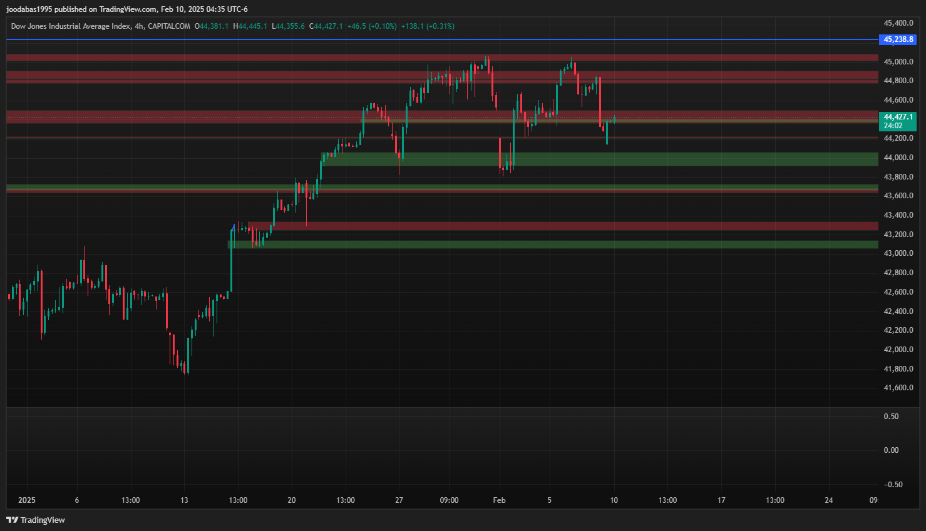
Task: Click the blue 45,238.8 price label
Action: click(x=898, y=39)
